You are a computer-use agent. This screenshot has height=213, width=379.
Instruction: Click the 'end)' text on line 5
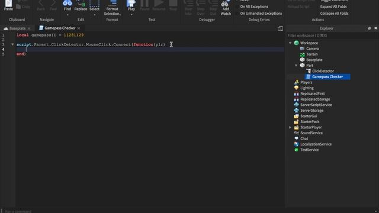coord(21,54)
